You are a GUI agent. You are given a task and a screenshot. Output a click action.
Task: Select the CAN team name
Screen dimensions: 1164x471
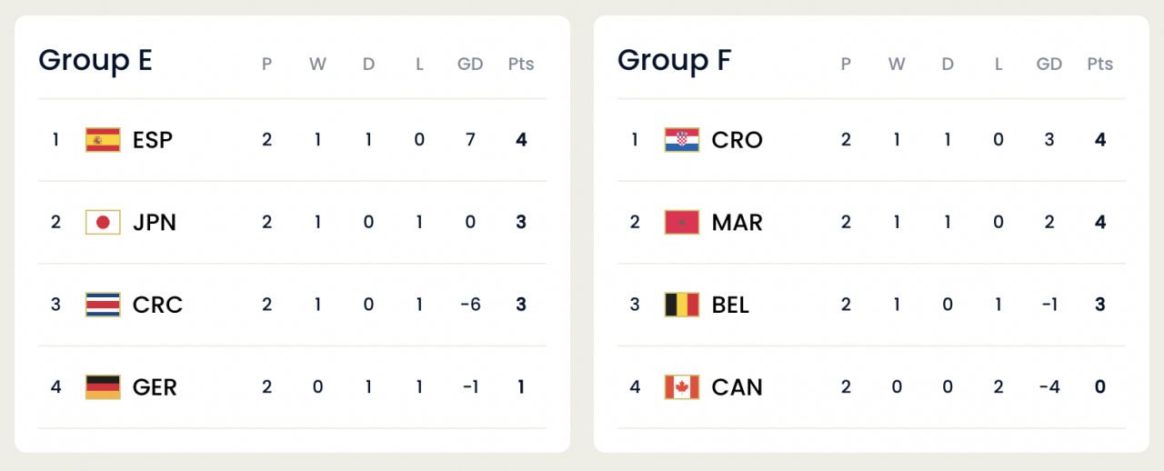[x=738, y=387]
